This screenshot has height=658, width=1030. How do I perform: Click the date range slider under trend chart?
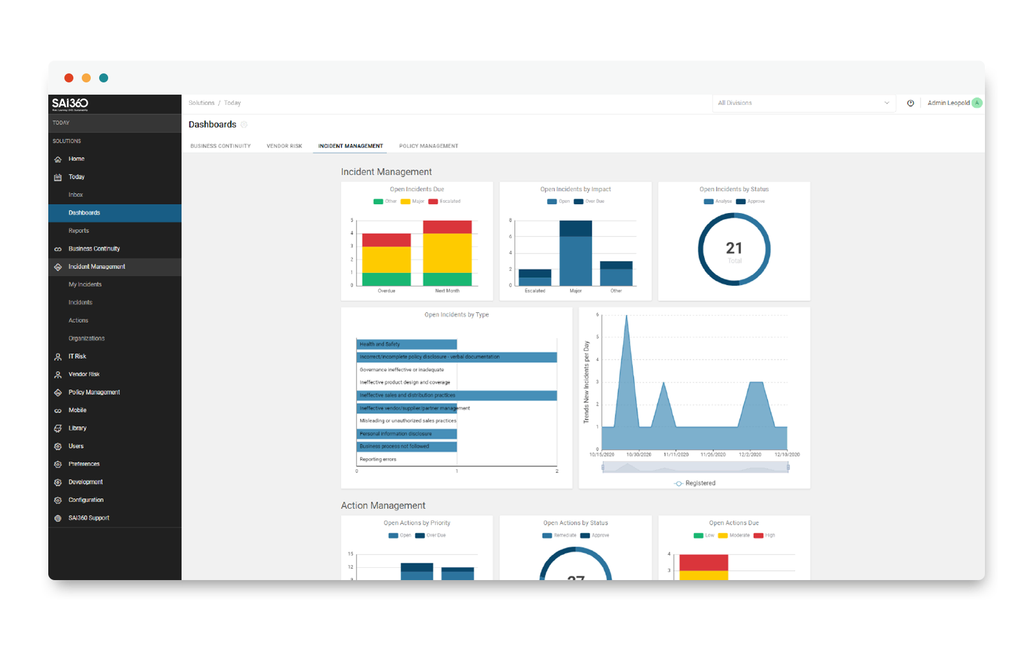point(695,467)
